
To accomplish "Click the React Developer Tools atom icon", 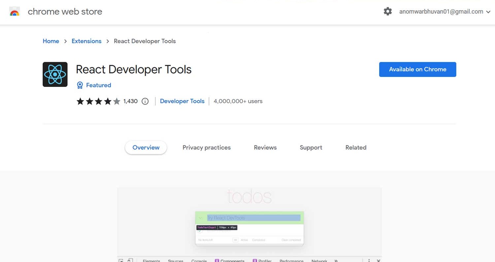I will [x=55, y=74].
